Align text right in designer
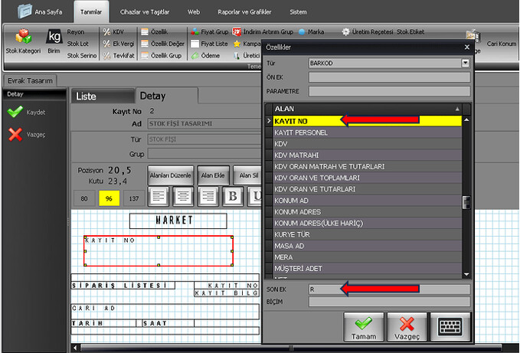This screenshot has width=520, height=353. (x=208, y=197)
